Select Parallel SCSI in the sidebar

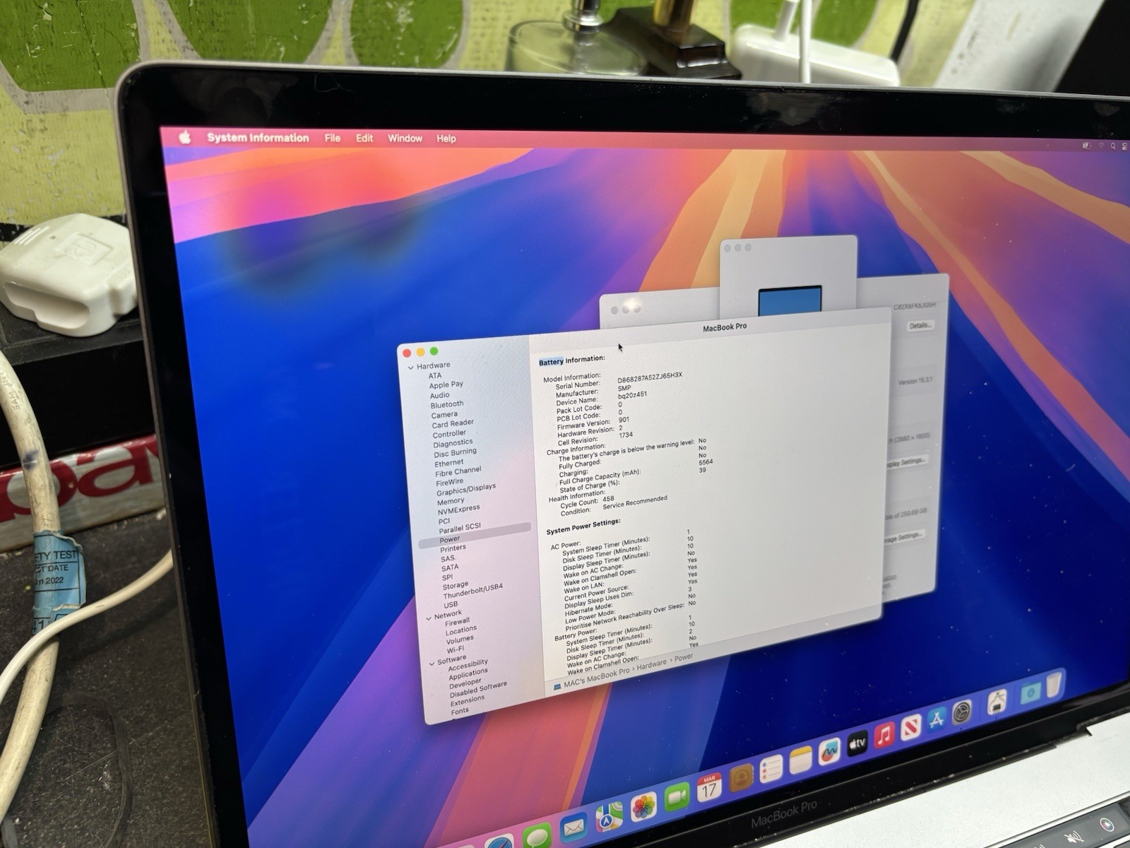460,528
